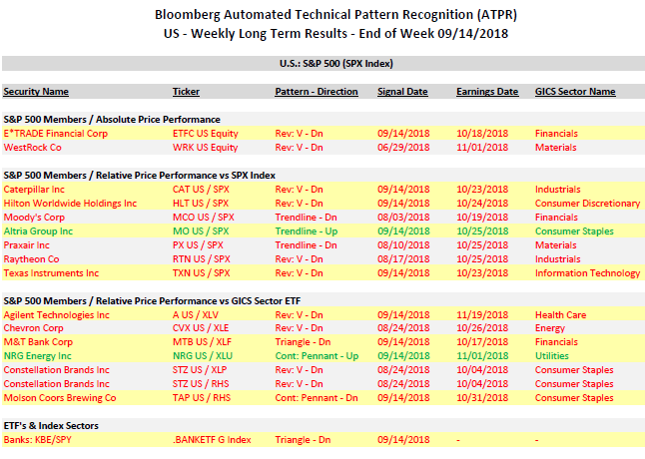Select the Altria Group Inc cell

point(38,231)
